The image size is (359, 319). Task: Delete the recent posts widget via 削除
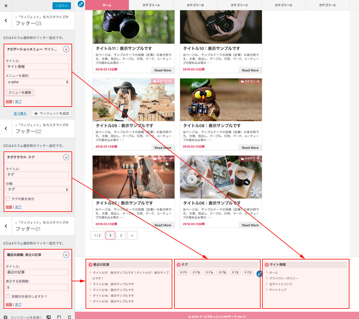point(9,304)
